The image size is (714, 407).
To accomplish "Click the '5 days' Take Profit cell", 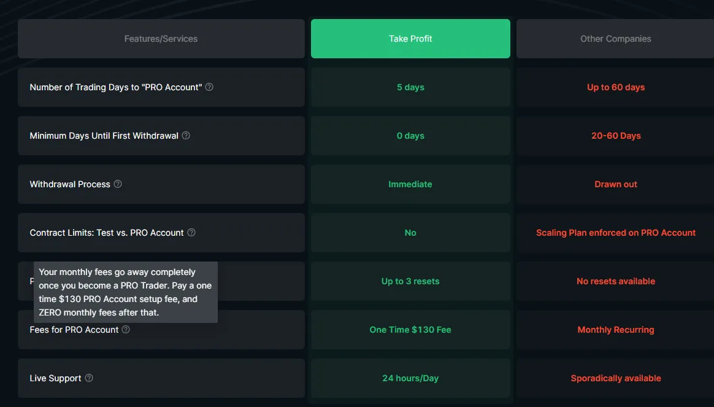I will (x=410, y=87).
